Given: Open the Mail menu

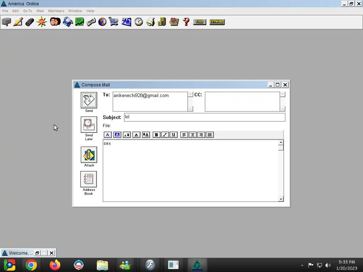Looking at the screenshot, I should (x=40, y=11).
